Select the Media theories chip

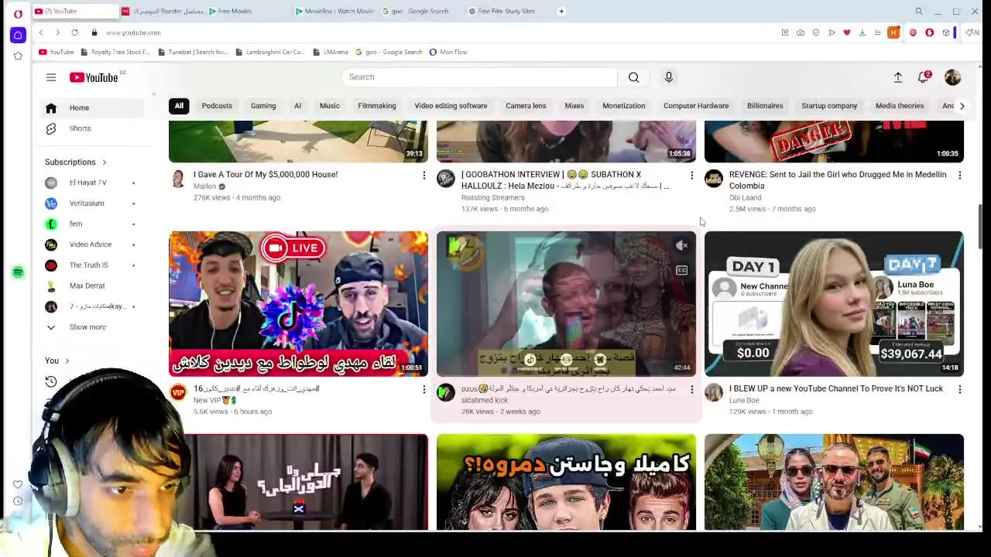tap(900, 106)
